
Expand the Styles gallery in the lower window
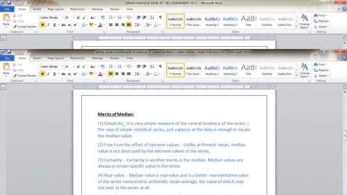[x=297, y=75]
